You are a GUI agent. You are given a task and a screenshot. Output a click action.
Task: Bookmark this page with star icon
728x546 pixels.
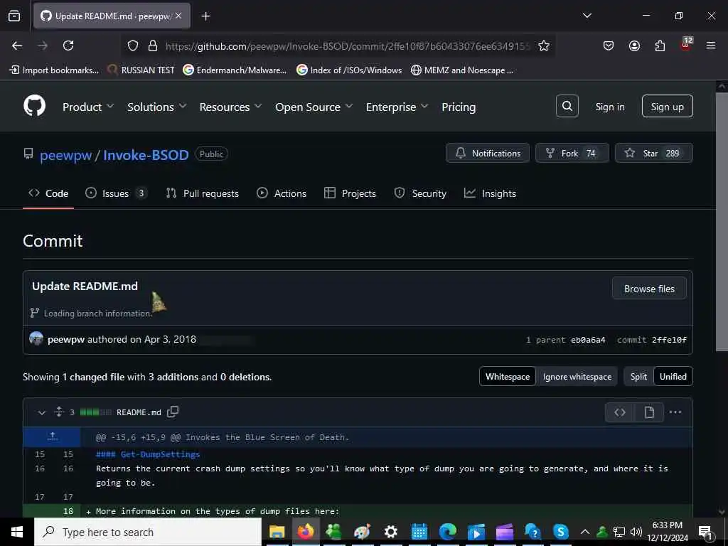[x=544, y=45]
